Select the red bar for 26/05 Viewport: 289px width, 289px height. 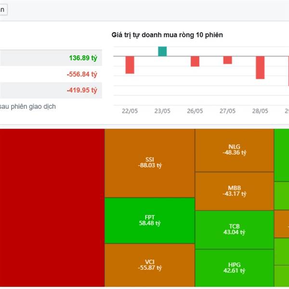[x=195, y=61]
